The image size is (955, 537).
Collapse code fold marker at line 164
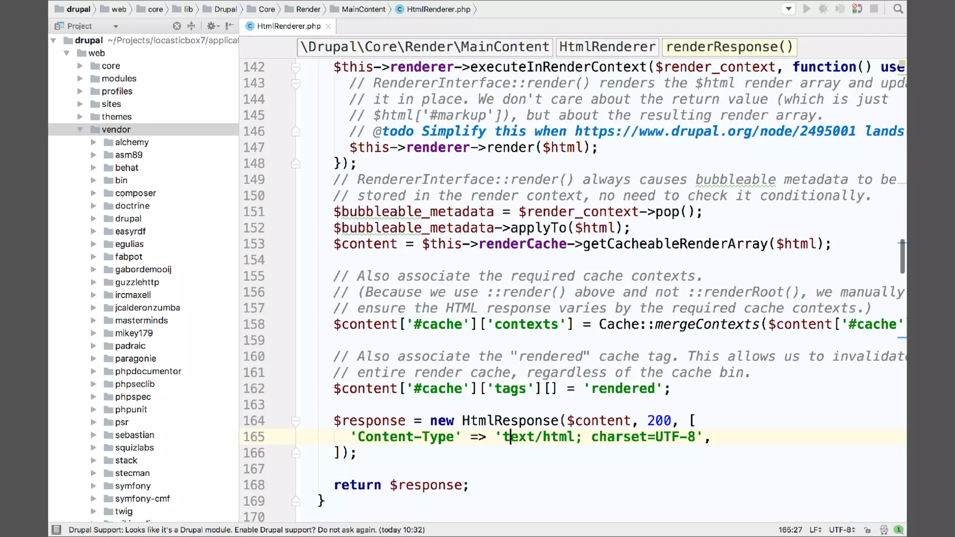click(x=296, y=421)
